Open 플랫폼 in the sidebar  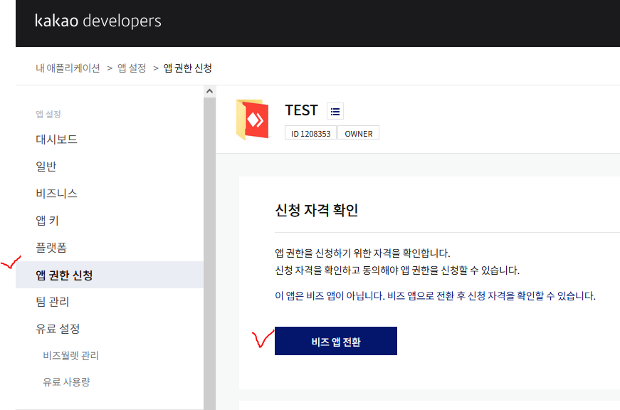[51, 248]
